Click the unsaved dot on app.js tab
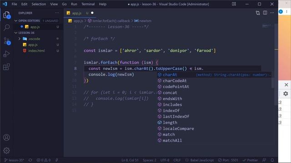Image resolution: width=291 pixels, height=163 pixels. (x=92, y=13)
